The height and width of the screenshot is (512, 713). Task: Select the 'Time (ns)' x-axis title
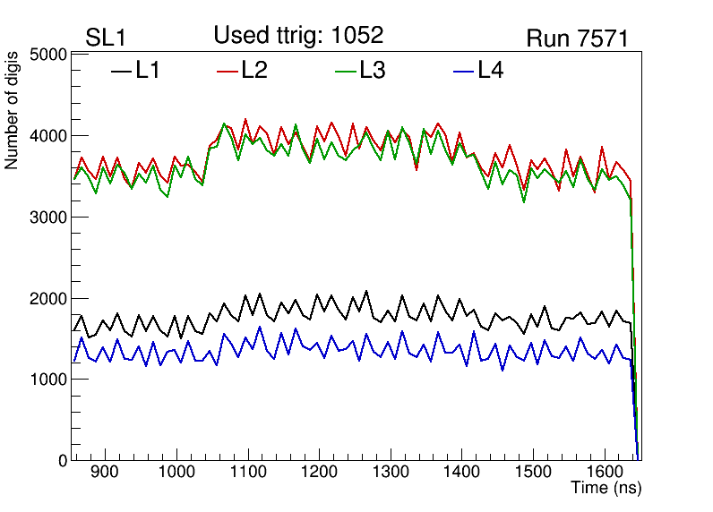606,489
